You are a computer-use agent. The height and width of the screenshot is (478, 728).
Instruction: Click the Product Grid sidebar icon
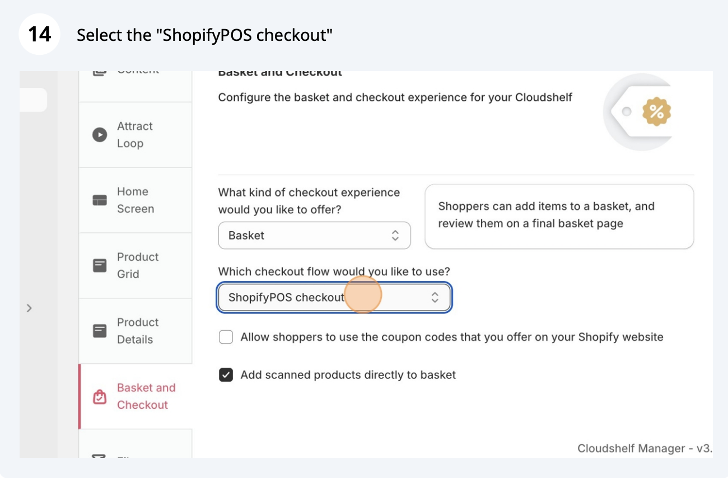[x=100, y=265]
